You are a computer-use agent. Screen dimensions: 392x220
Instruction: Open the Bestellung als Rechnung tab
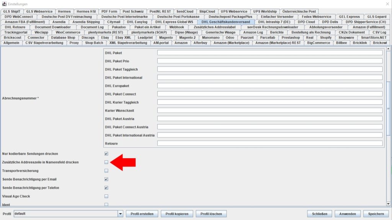pos(311,32)
